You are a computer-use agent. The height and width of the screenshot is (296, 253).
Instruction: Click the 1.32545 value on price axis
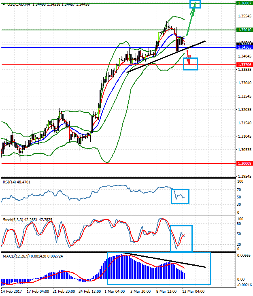click(244, 96)
